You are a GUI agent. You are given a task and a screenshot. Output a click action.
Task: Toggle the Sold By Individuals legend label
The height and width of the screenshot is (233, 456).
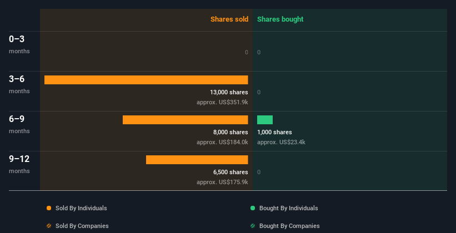(x=81, y=208)
